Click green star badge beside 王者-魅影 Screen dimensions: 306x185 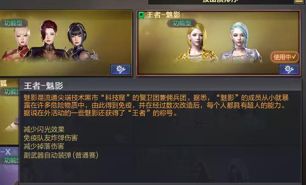point(141,15)
